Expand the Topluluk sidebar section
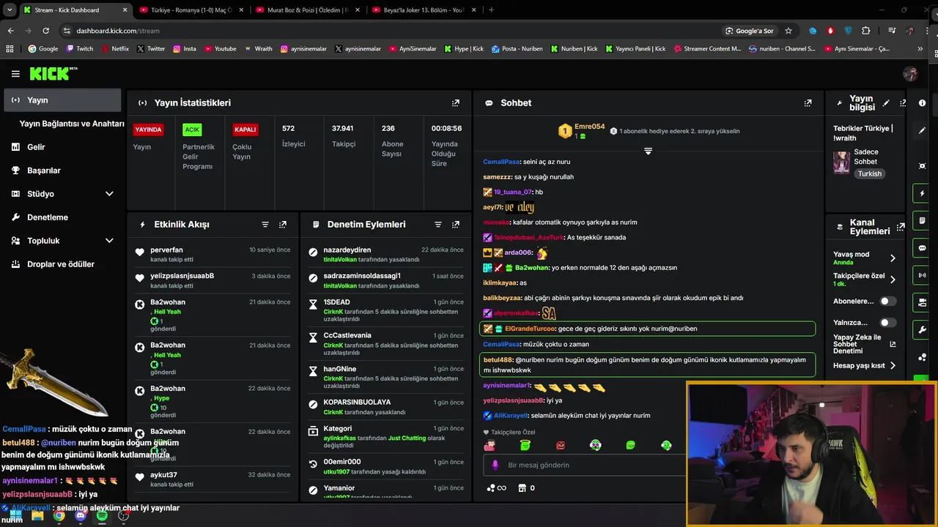 tap(109, 241)
